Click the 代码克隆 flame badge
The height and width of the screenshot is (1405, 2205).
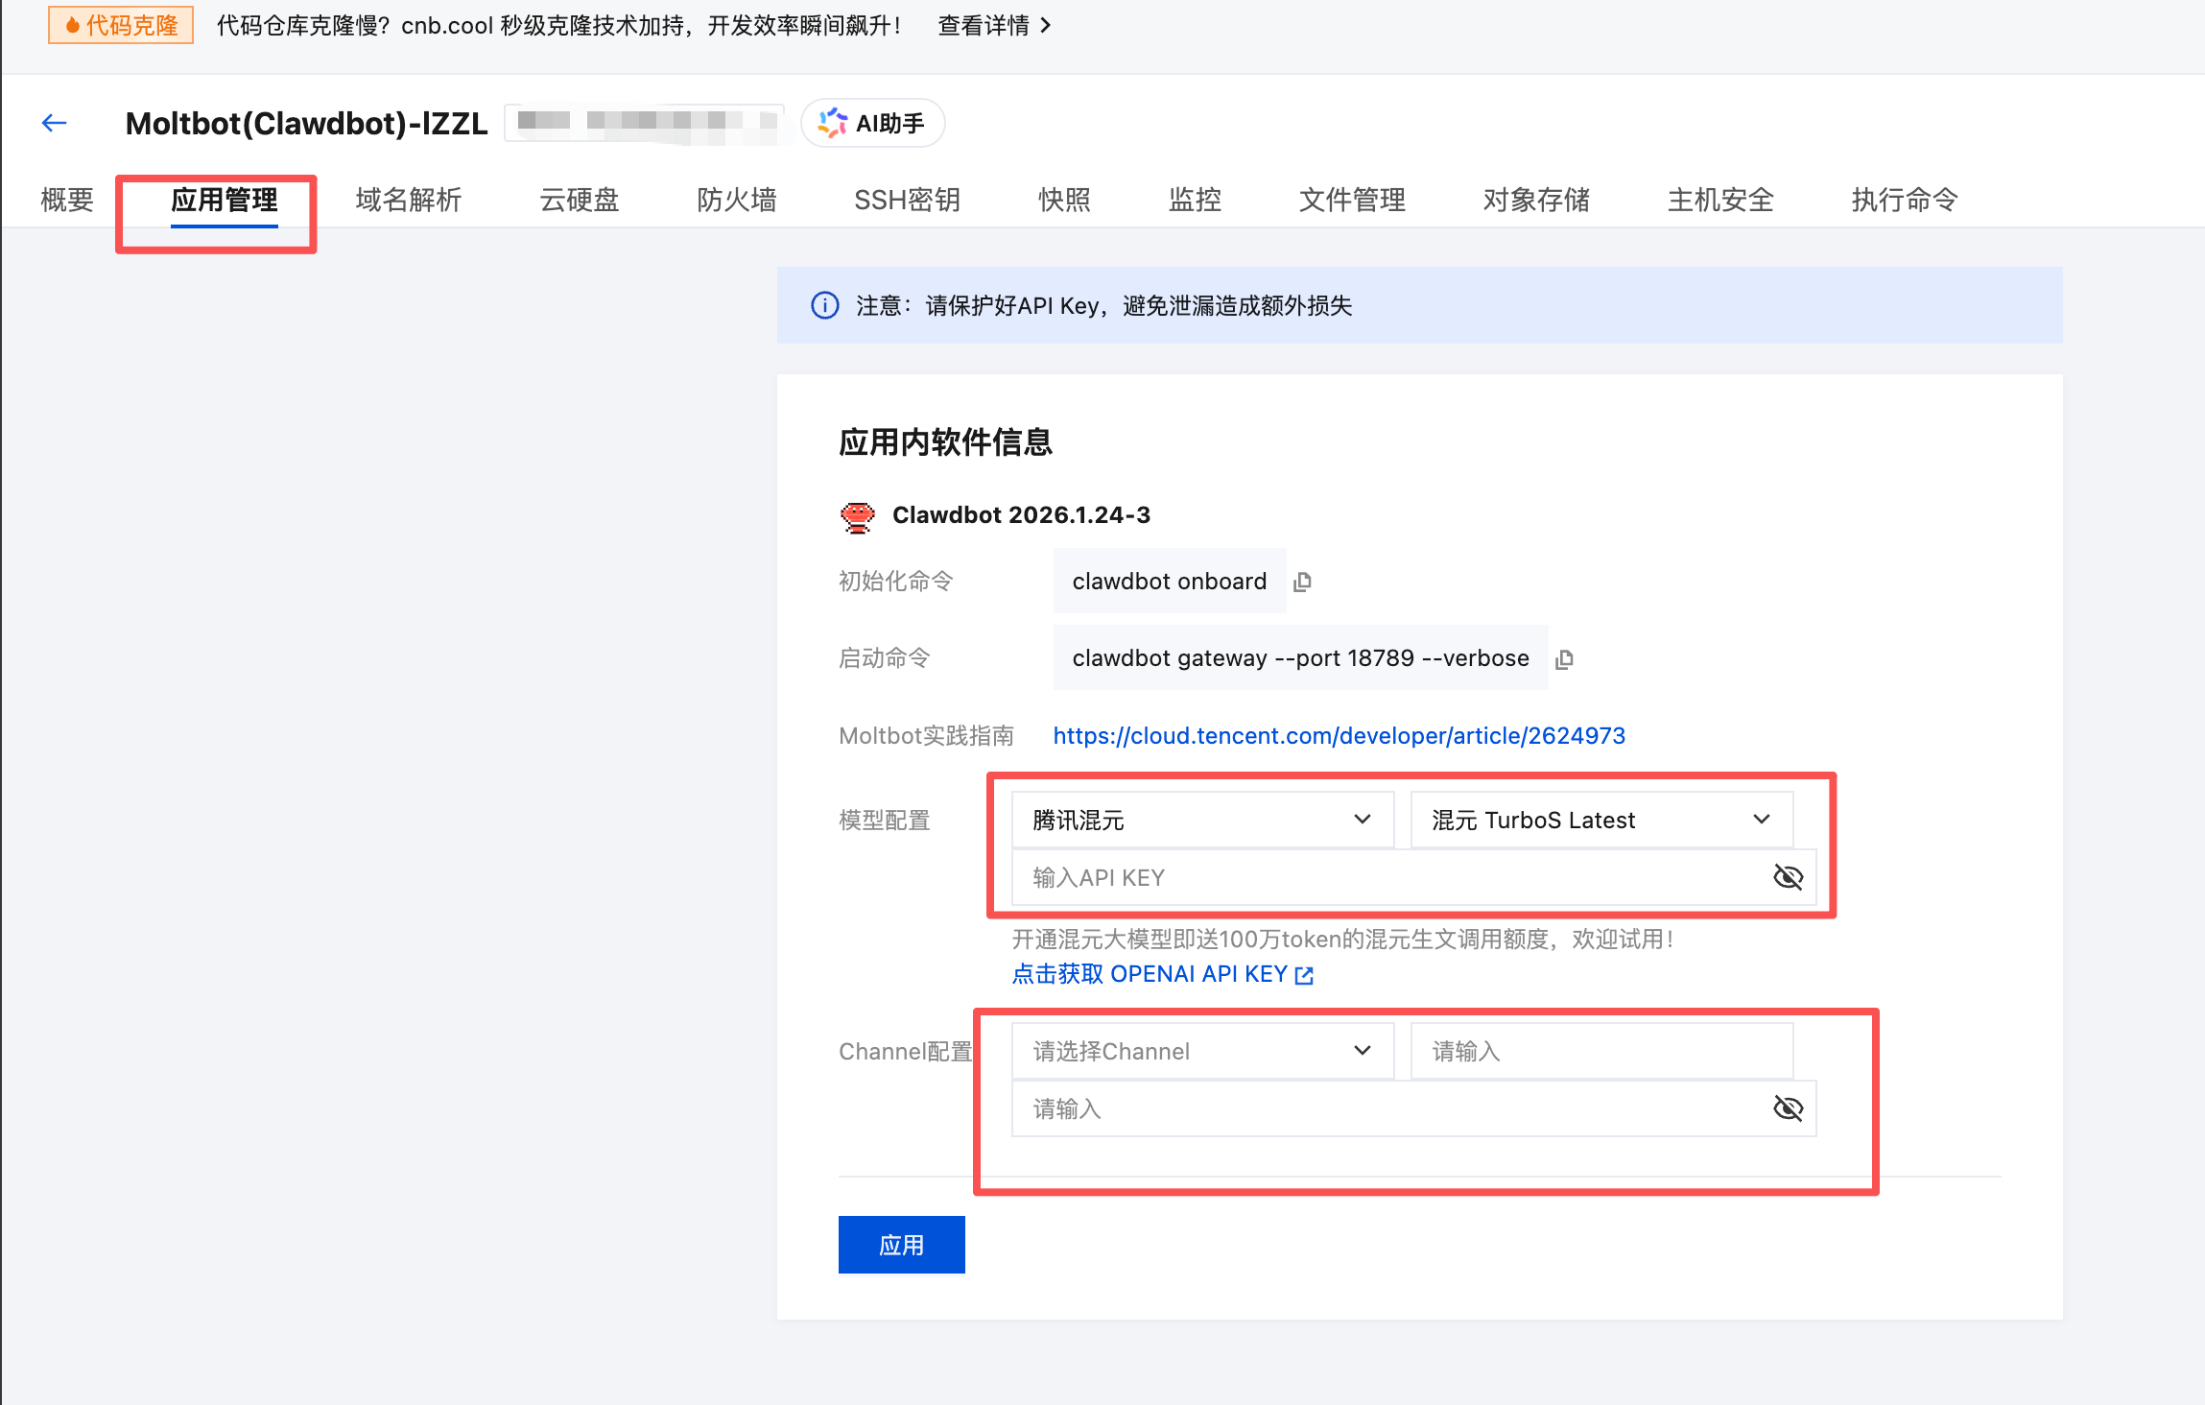tap(120, 25)
